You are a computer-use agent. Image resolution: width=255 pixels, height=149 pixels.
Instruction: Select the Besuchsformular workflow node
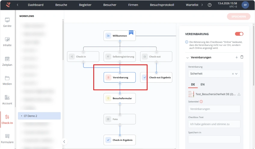point(120,98)
